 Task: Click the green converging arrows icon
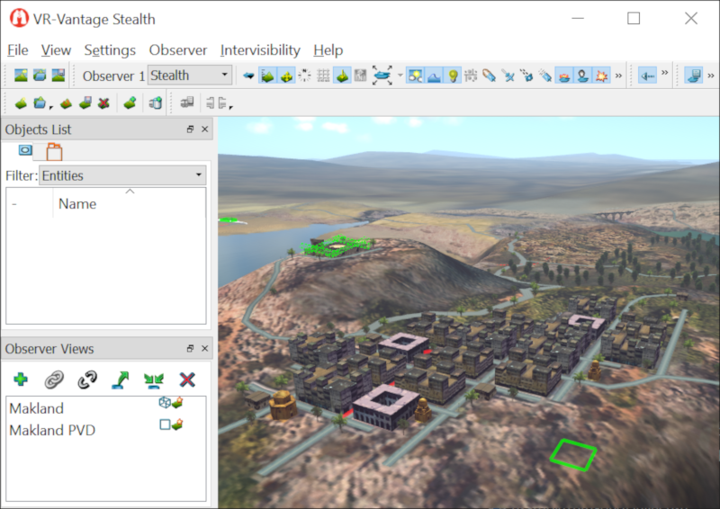(x=154, y=380)
